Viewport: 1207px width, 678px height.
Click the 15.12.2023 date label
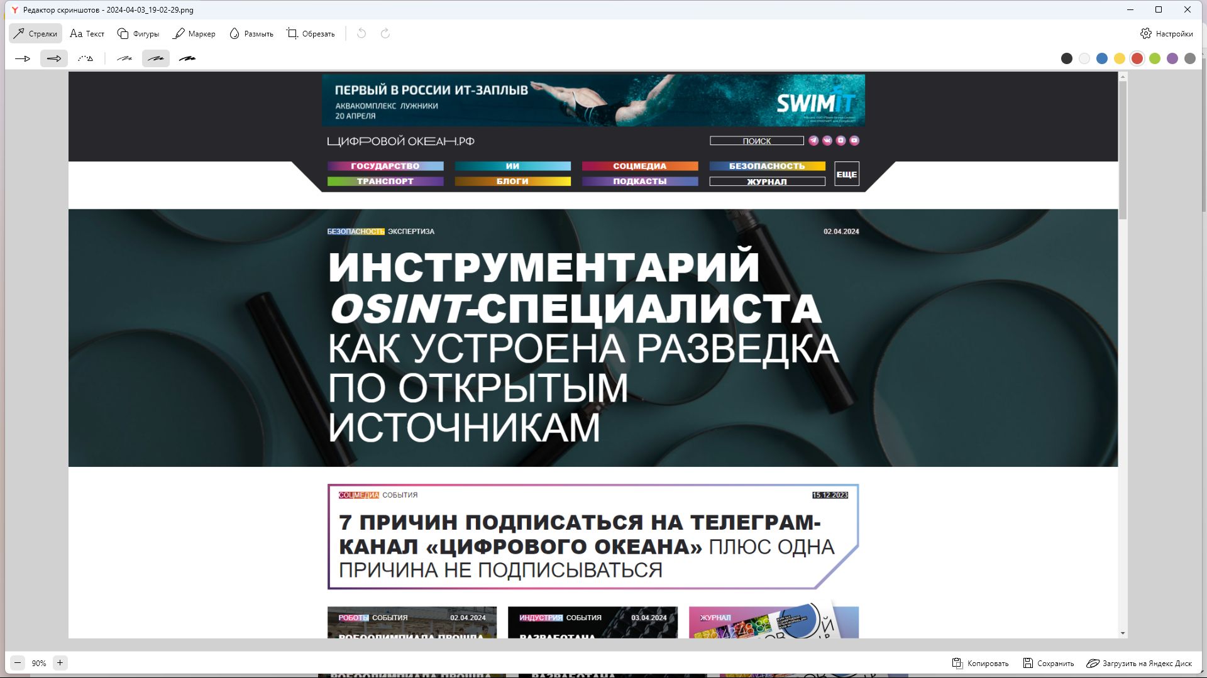[x=830, y=495]
